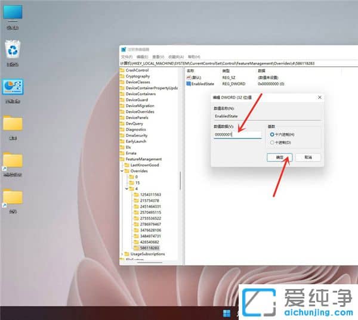Open the This PC desktop icon
Viewport: 358px width, 320px height.
(13, 13)
